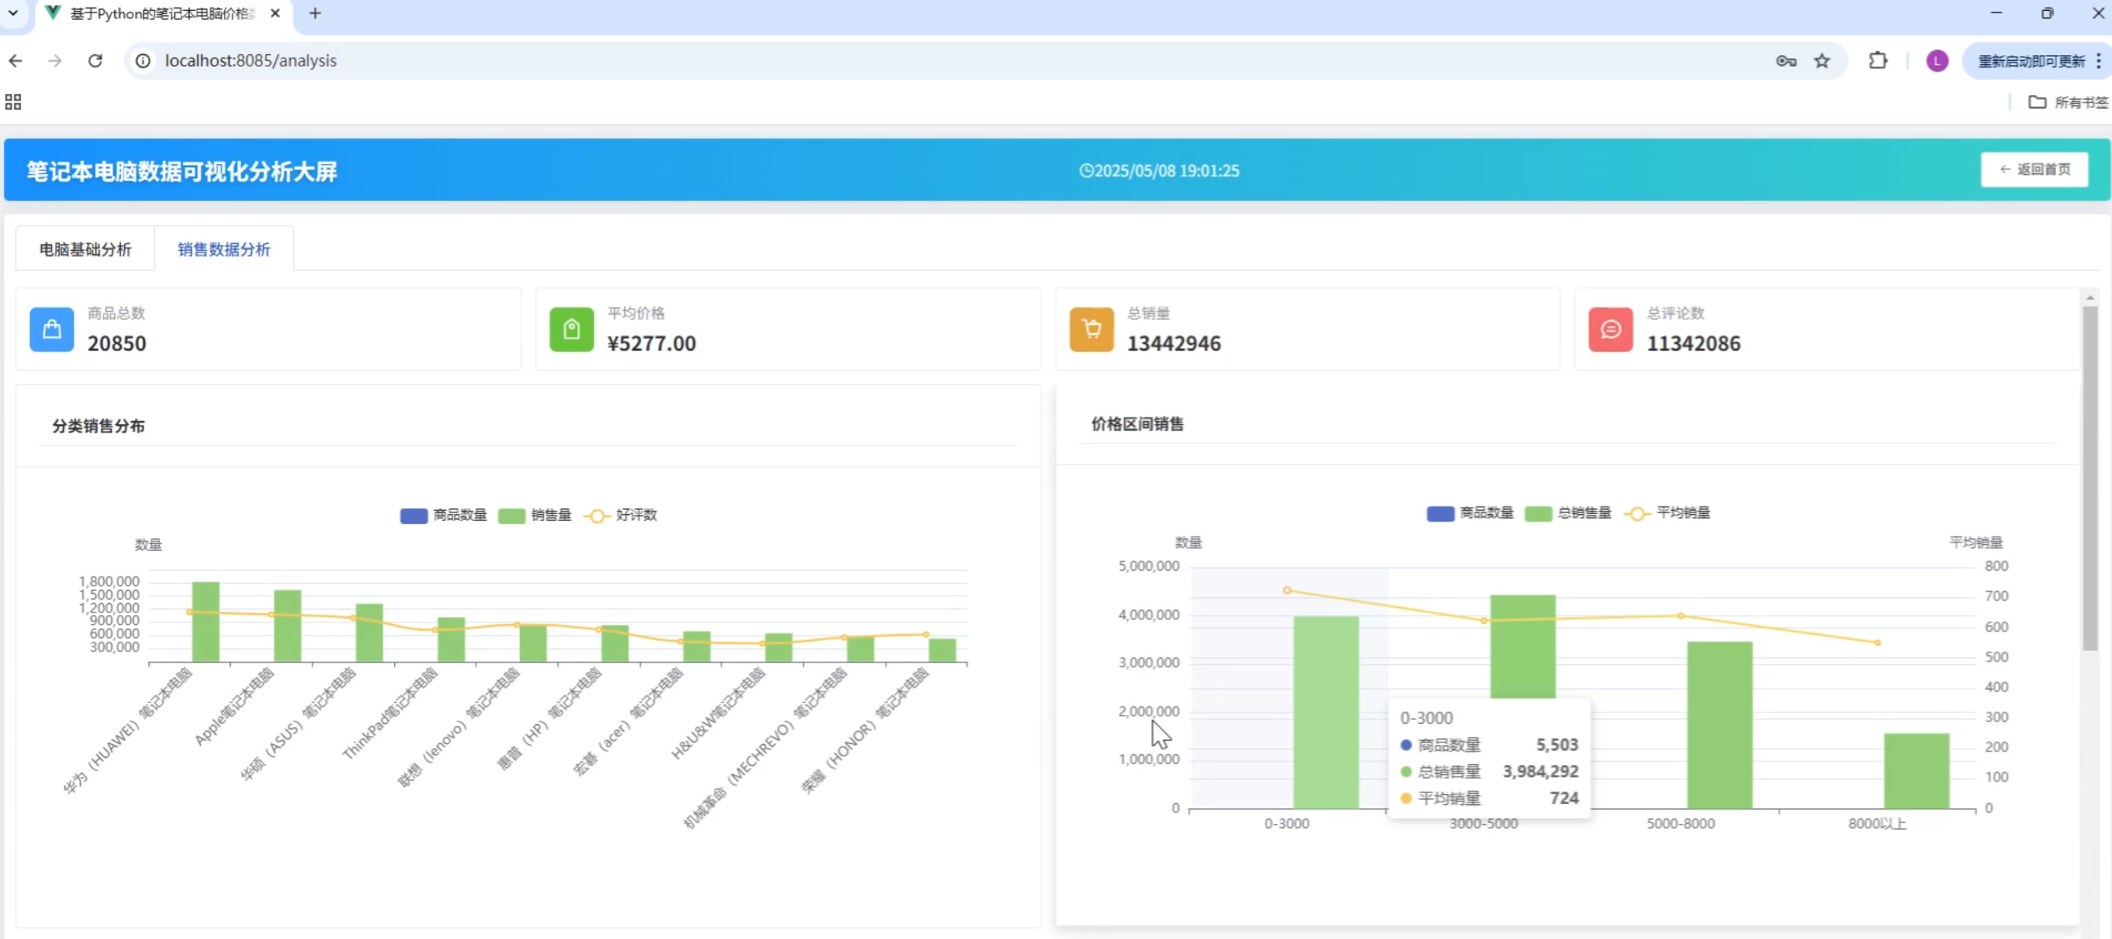Open the browser extensions puzzle icon
Viewport: 2112px width, 939px height.
(x=1878, y=61)
